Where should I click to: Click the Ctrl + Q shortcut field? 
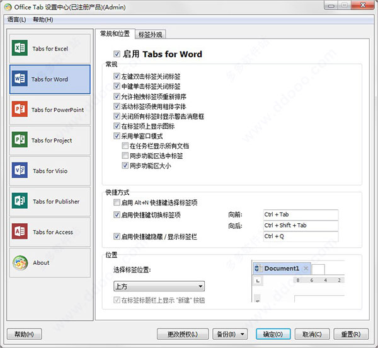(301, 236)
